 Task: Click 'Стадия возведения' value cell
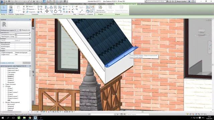(x=22, y=53)
